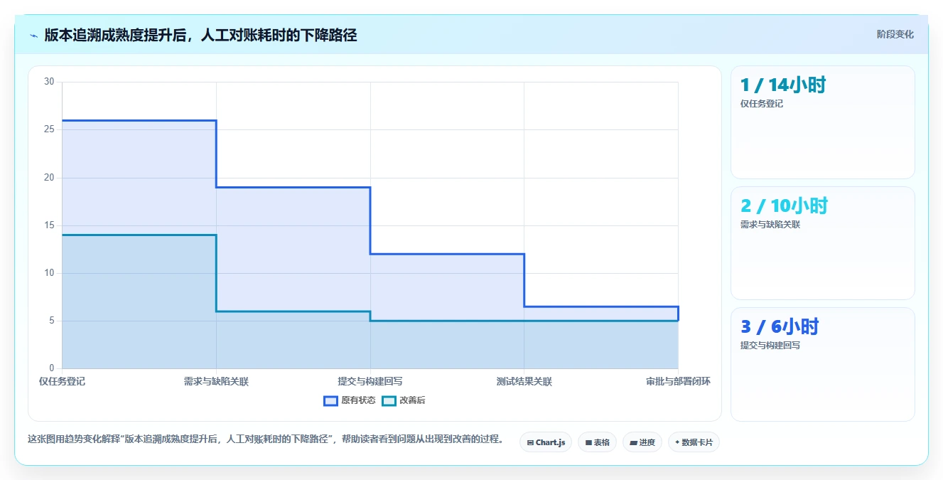Viewport: 943px width, 480px height.
Task: Click the 提交与构建回写 caption in third card
Action: click(x=770, y=346)
